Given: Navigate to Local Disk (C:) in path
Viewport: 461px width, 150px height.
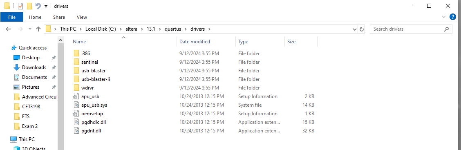Looking at the screenshot, I should tap(101, 29).
